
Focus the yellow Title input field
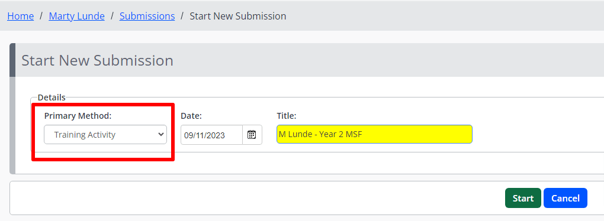click(374, 134)
